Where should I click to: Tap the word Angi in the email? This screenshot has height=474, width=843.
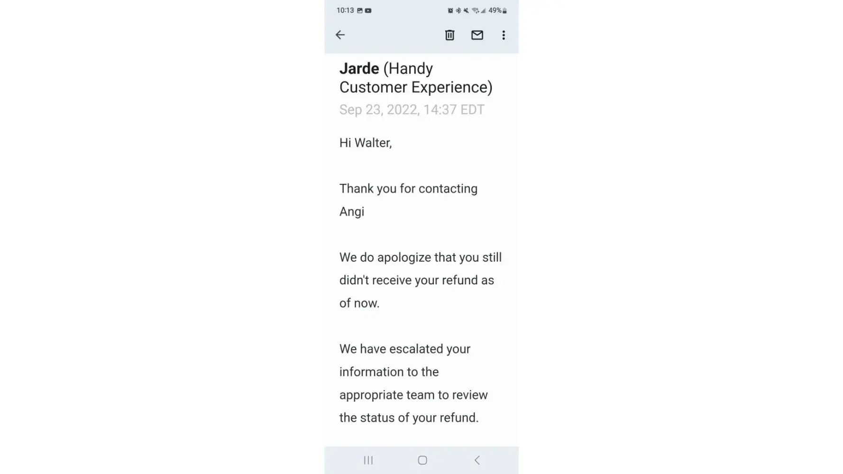352,211
